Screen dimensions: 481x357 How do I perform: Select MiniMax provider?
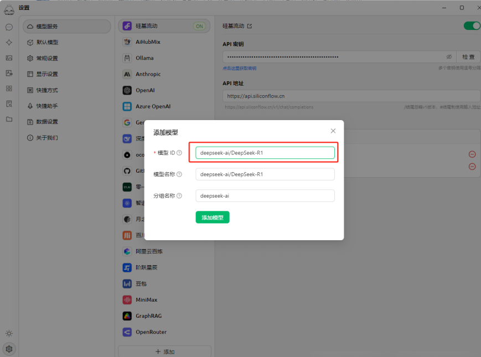click(164, 299)
